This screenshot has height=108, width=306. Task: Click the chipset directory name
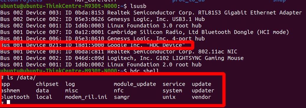coord(48,84)
